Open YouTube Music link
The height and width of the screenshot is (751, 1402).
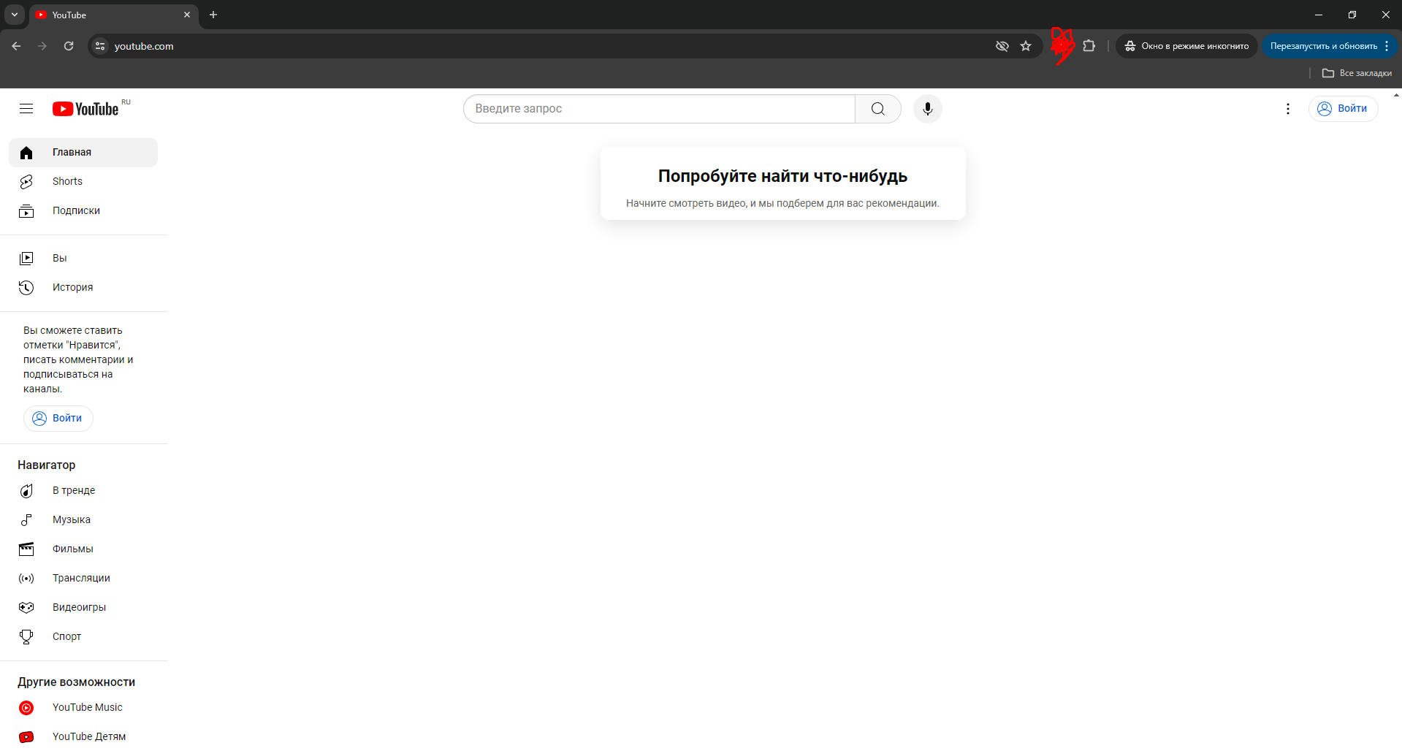(87, 708)
